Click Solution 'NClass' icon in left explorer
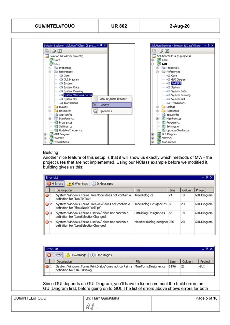The image size is (230, 325). point(47,56)
